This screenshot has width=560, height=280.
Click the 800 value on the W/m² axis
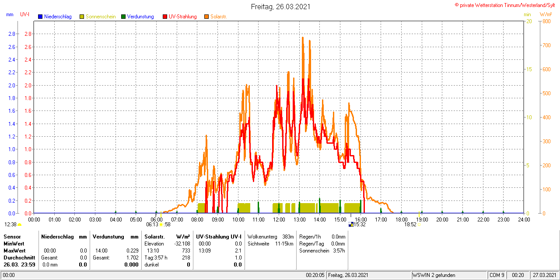[x=546, y=21]
